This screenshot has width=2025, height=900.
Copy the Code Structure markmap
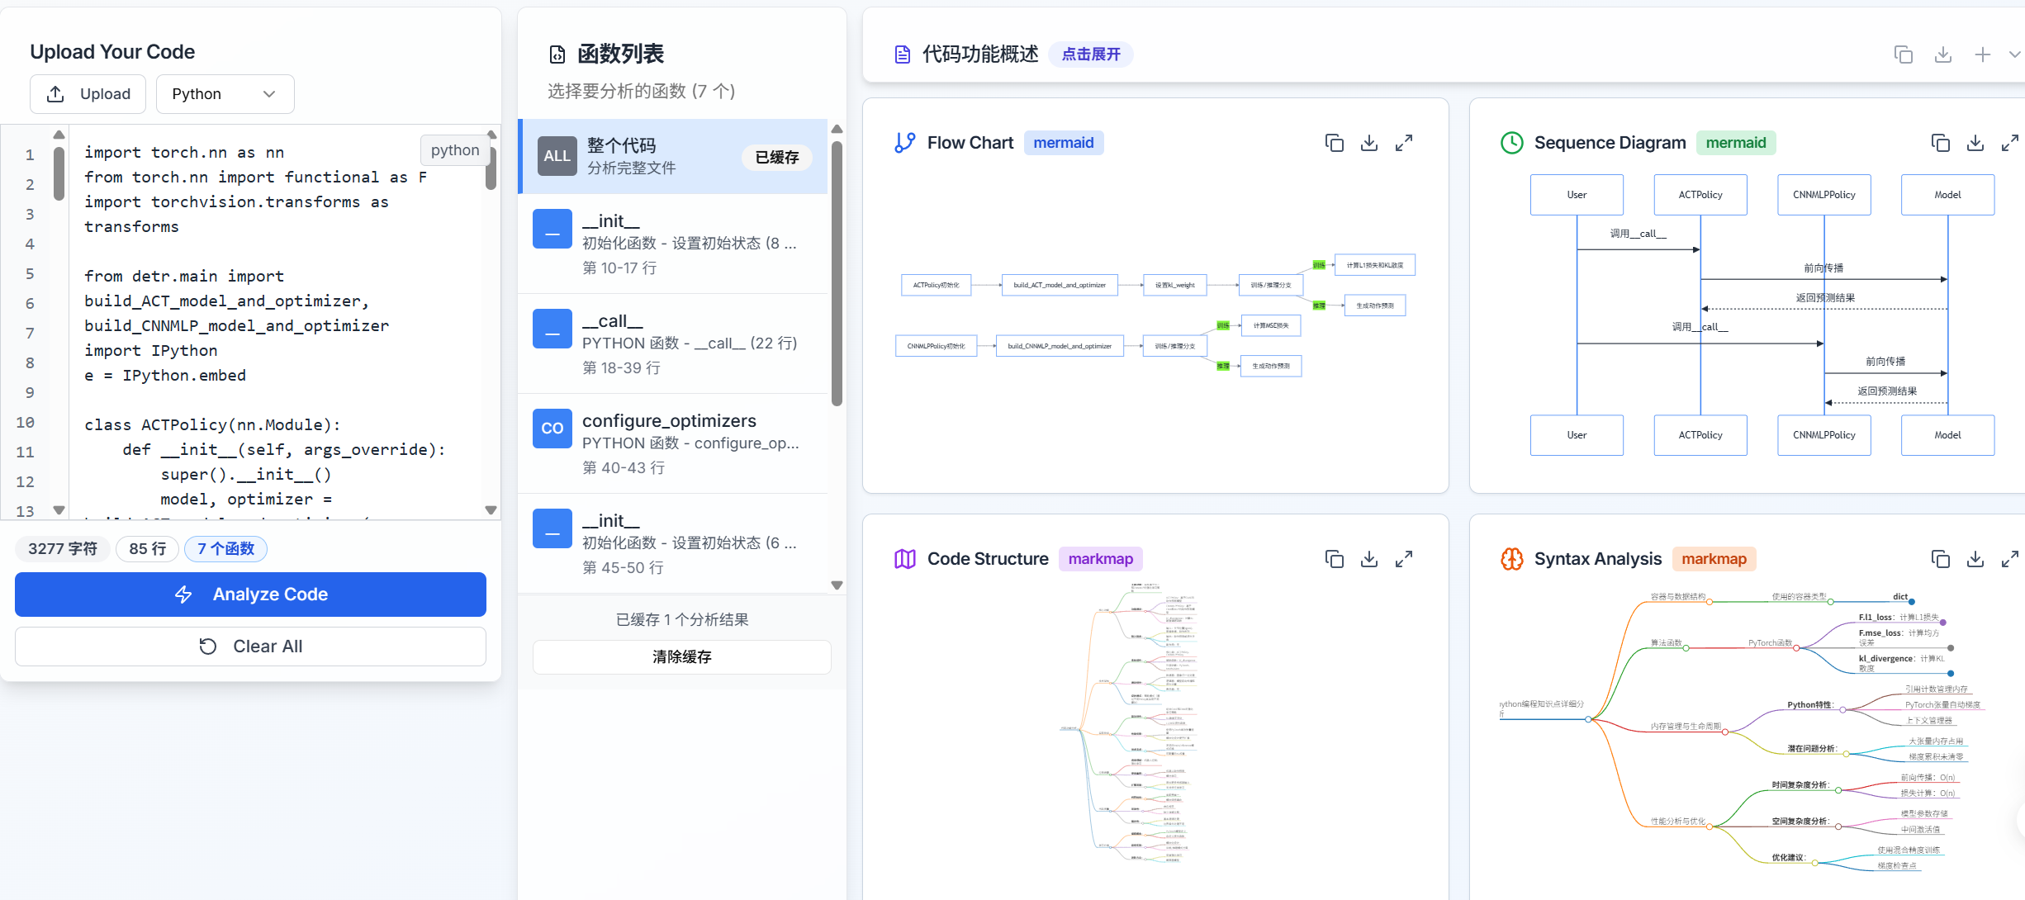coord(1335,558)
